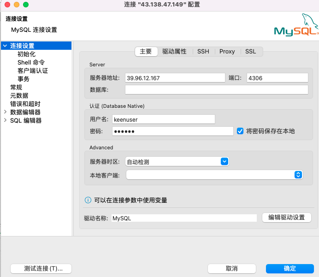Image resolution: width=319 pixels, height=277 pixels.
Task: Click the password input field
Action: (173, 131)
